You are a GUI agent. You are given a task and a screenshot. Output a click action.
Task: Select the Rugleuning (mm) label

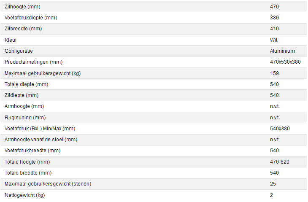tap(25, 117)
